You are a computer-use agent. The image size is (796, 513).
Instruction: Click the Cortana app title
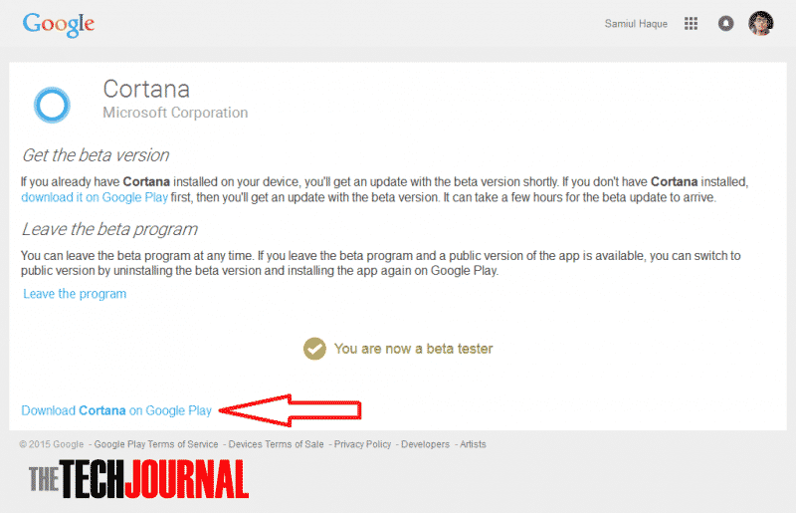tap(146, 90)
